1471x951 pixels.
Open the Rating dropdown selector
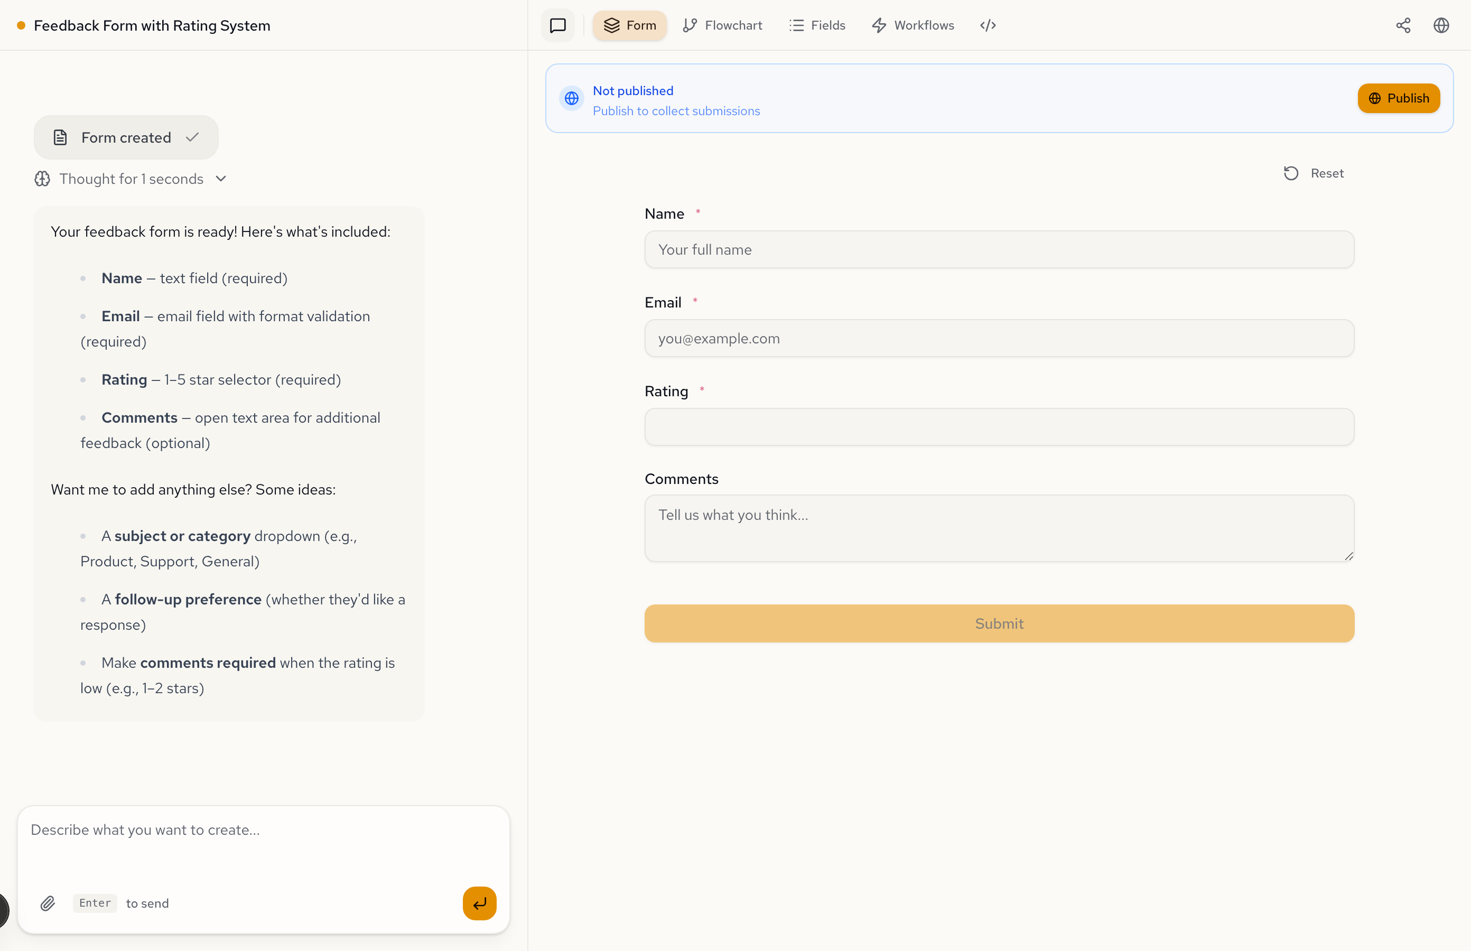[999, 427]
